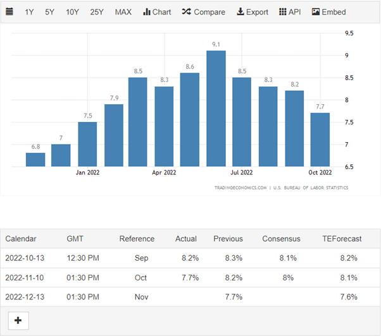The image size is (381, 336).
Task: Click the 6.8 bar at chart start
Action: point(35,159)
